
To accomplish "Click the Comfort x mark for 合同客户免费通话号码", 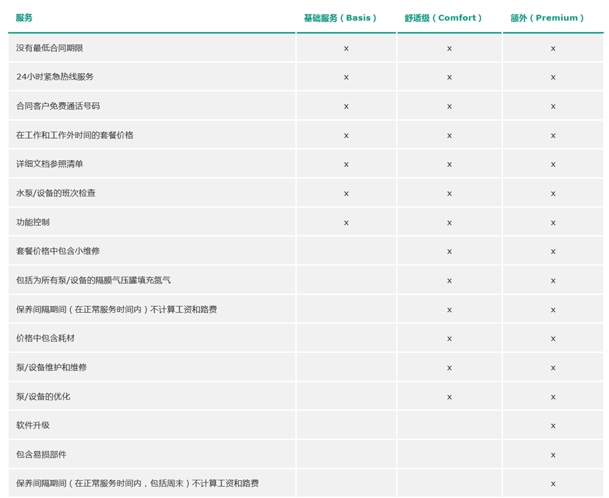I will pyautogui.click(x=449, y=107).
